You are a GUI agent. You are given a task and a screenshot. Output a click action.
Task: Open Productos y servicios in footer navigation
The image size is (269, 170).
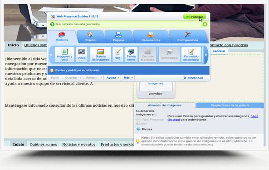pyautogui.click(x=117, y=145)
